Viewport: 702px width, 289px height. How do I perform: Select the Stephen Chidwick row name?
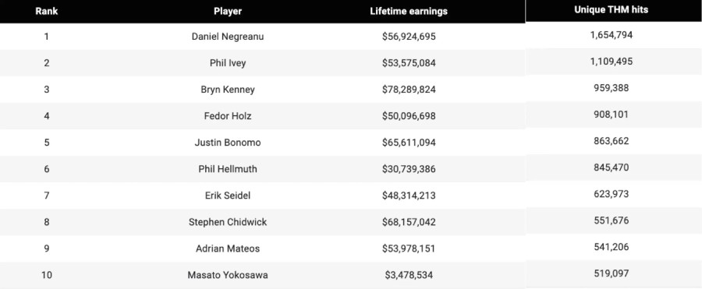click(x=228, y=222)
